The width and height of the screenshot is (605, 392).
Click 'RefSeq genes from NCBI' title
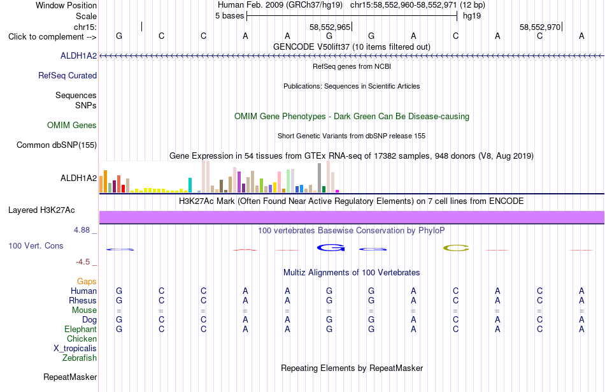pos(352,66)
